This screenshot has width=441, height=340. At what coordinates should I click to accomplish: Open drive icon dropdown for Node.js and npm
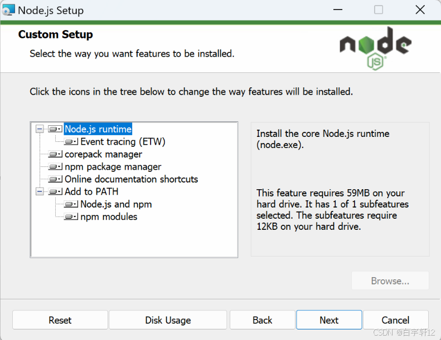point(71,204)
